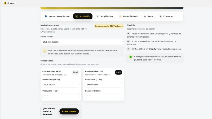Switch to the Shopify Flow tab
Viewport: 212px width, 119px height.
[104, 16]
